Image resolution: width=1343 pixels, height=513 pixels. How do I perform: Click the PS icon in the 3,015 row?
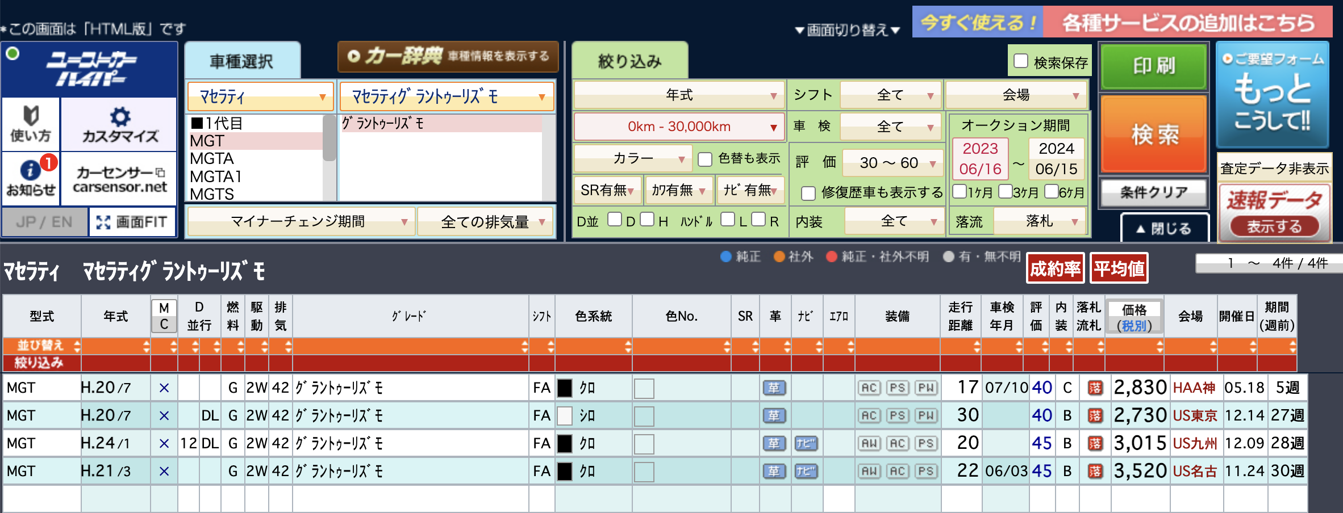click(x=925, y=443)
